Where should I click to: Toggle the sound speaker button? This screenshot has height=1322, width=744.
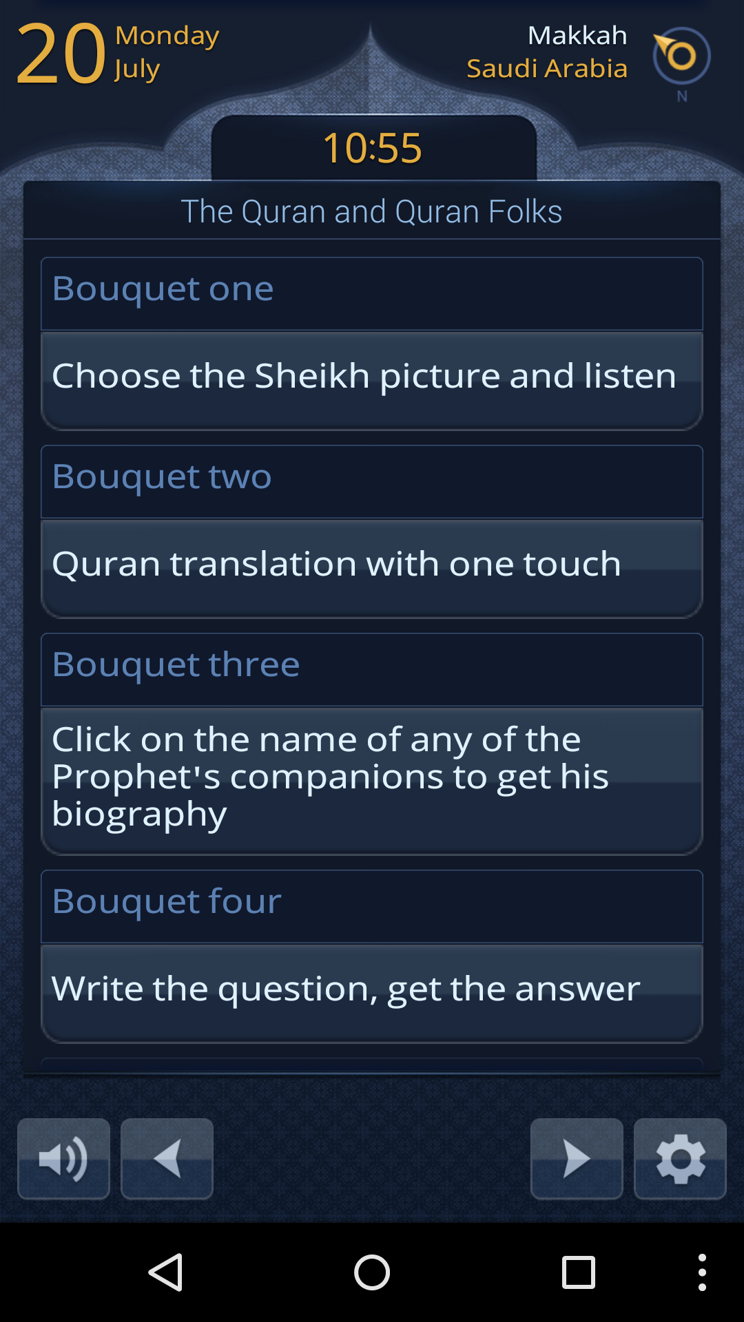point(63,1159)
